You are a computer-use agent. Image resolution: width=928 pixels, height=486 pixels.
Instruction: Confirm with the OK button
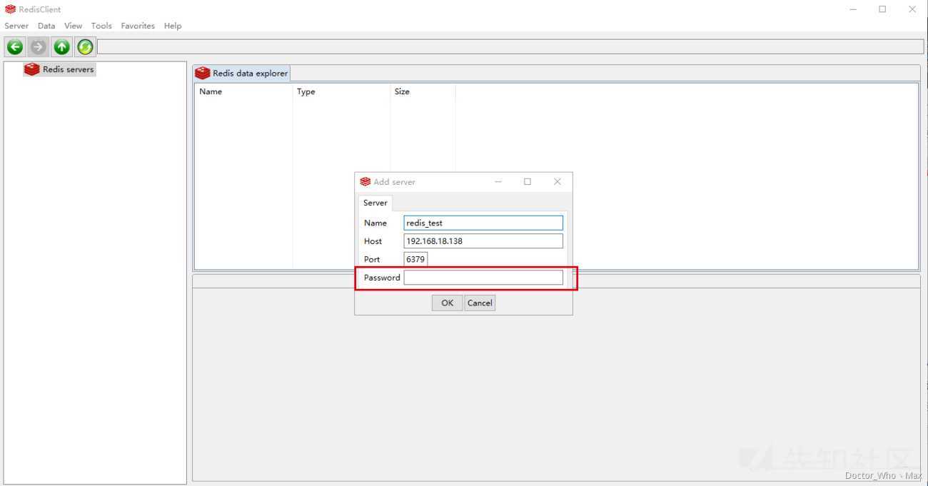(x=447, y=303)
